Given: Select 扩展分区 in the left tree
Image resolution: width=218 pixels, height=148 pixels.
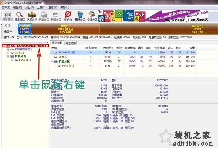Looking at the screenshot, I should (x=20, y=56).
